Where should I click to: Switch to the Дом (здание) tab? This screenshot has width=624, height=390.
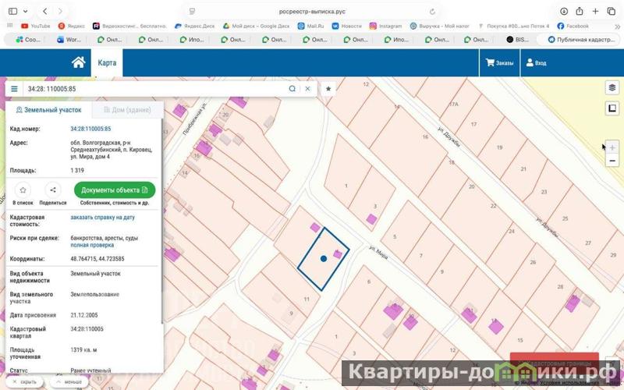pyautogui.click(x=123, y=110)
